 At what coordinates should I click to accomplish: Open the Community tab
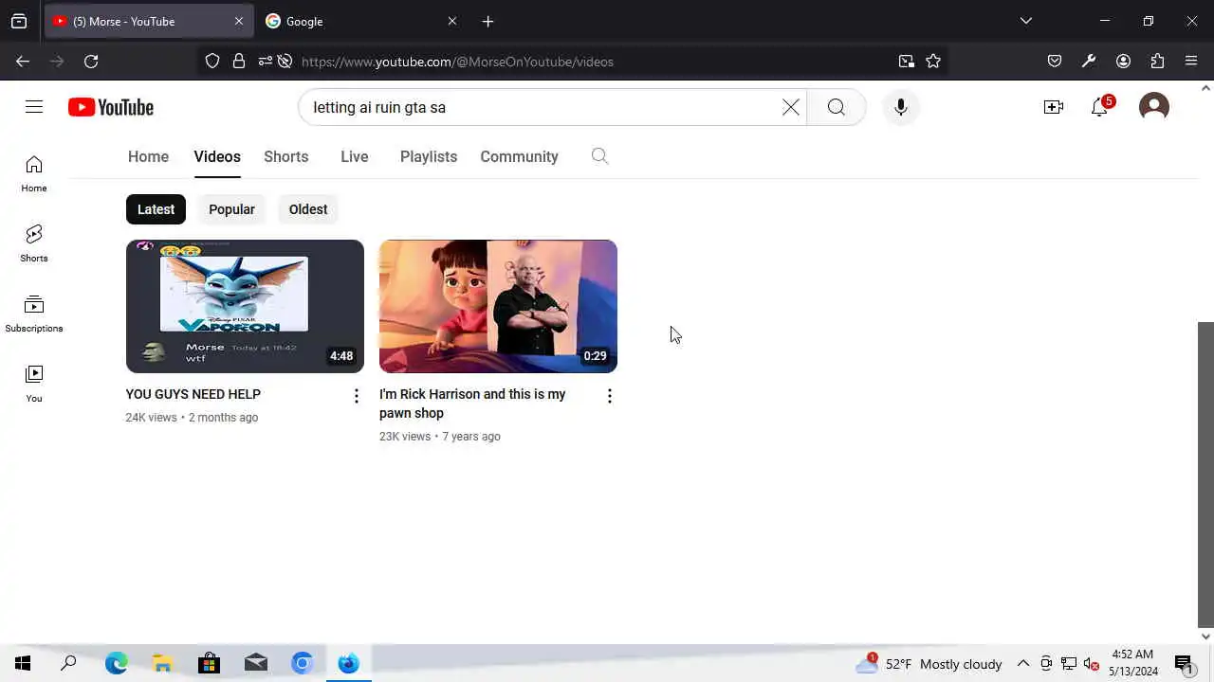[519, 156]
